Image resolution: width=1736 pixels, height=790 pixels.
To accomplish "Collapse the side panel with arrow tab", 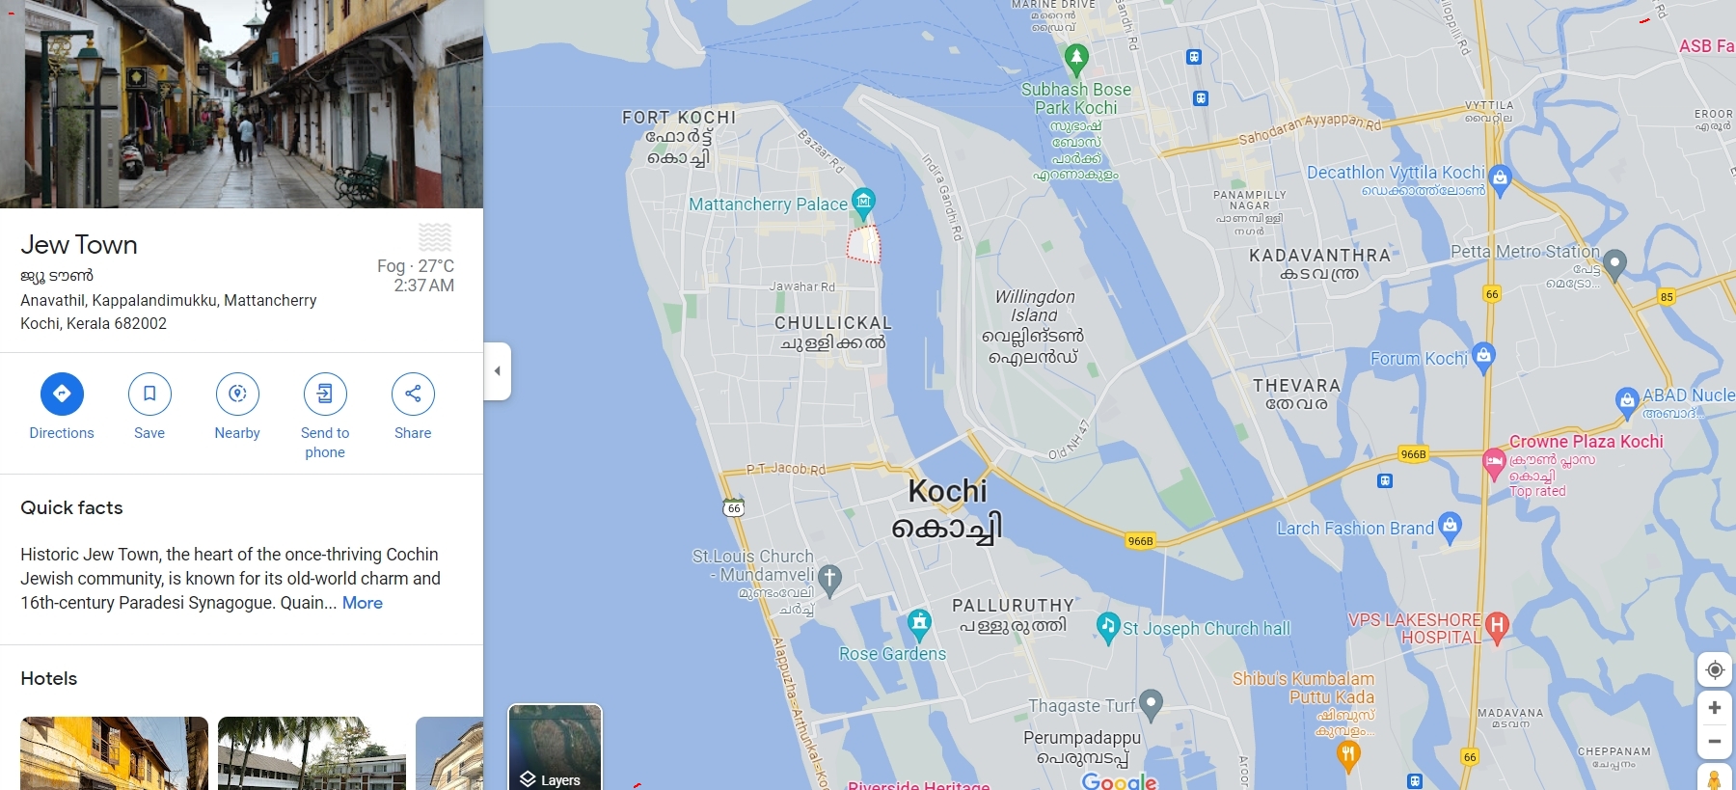I will click(497, 370).
